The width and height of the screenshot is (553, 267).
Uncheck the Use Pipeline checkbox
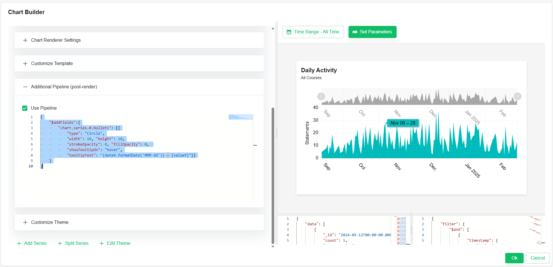(25, 108)
